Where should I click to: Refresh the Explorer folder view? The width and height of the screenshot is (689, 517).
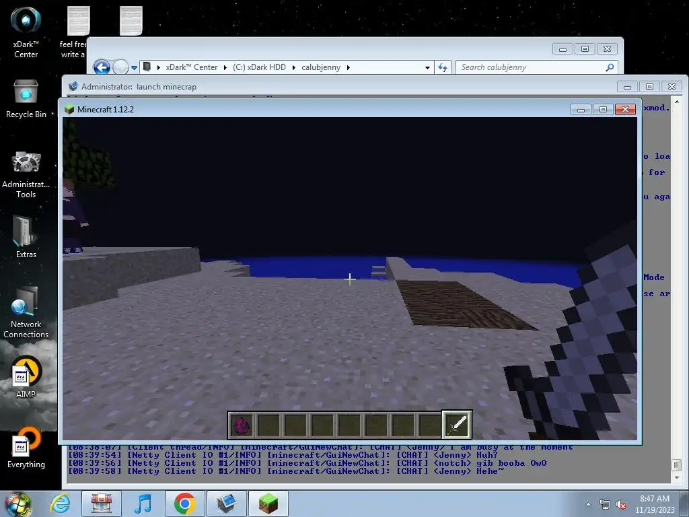click(443, 67)
